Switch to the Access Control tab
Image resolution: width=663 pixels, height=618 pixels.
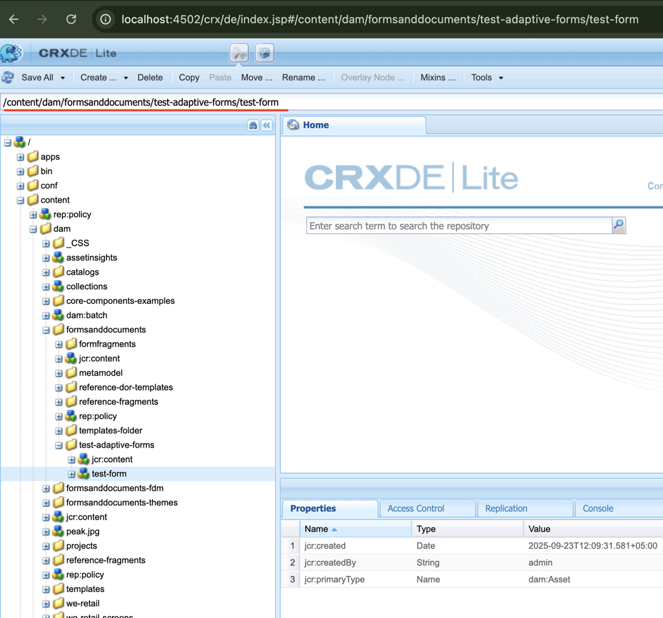click(x=416, y=509)
